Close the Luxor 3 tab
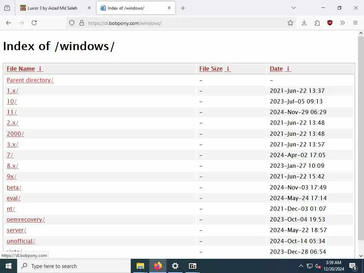 (89, 8)
